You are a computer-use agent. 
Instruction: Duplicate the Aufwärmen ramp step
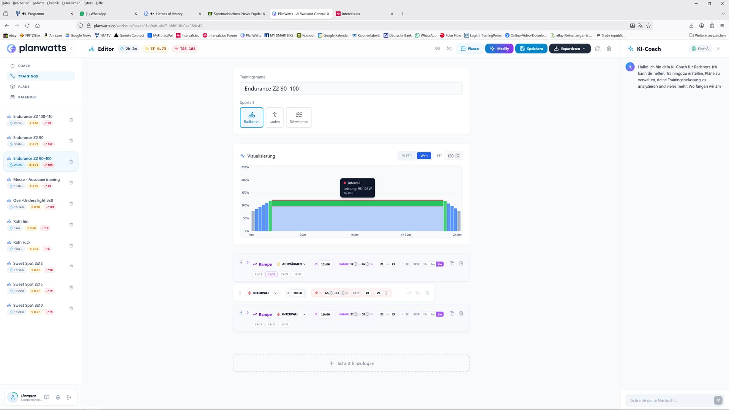coord(452,263)
